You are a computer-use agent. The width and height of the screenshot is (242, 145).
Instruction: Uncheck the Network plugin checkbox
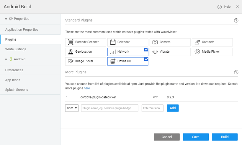(146, 50)
